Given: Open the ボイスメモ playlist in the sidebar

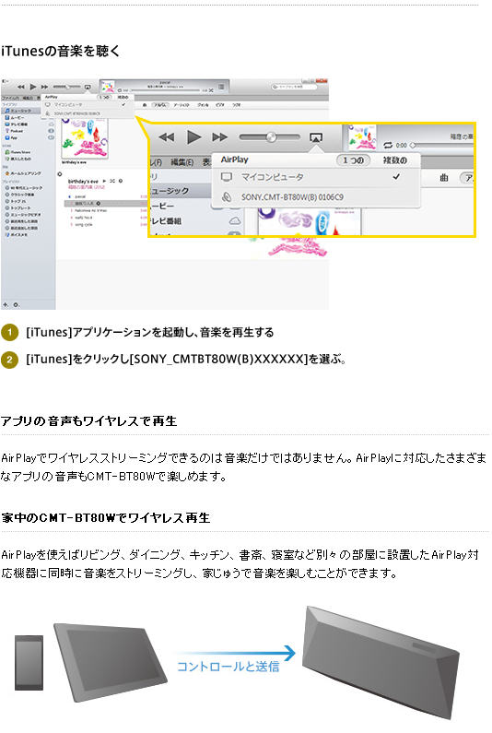Looking at the screenshot, I should [x=18, y=235].
